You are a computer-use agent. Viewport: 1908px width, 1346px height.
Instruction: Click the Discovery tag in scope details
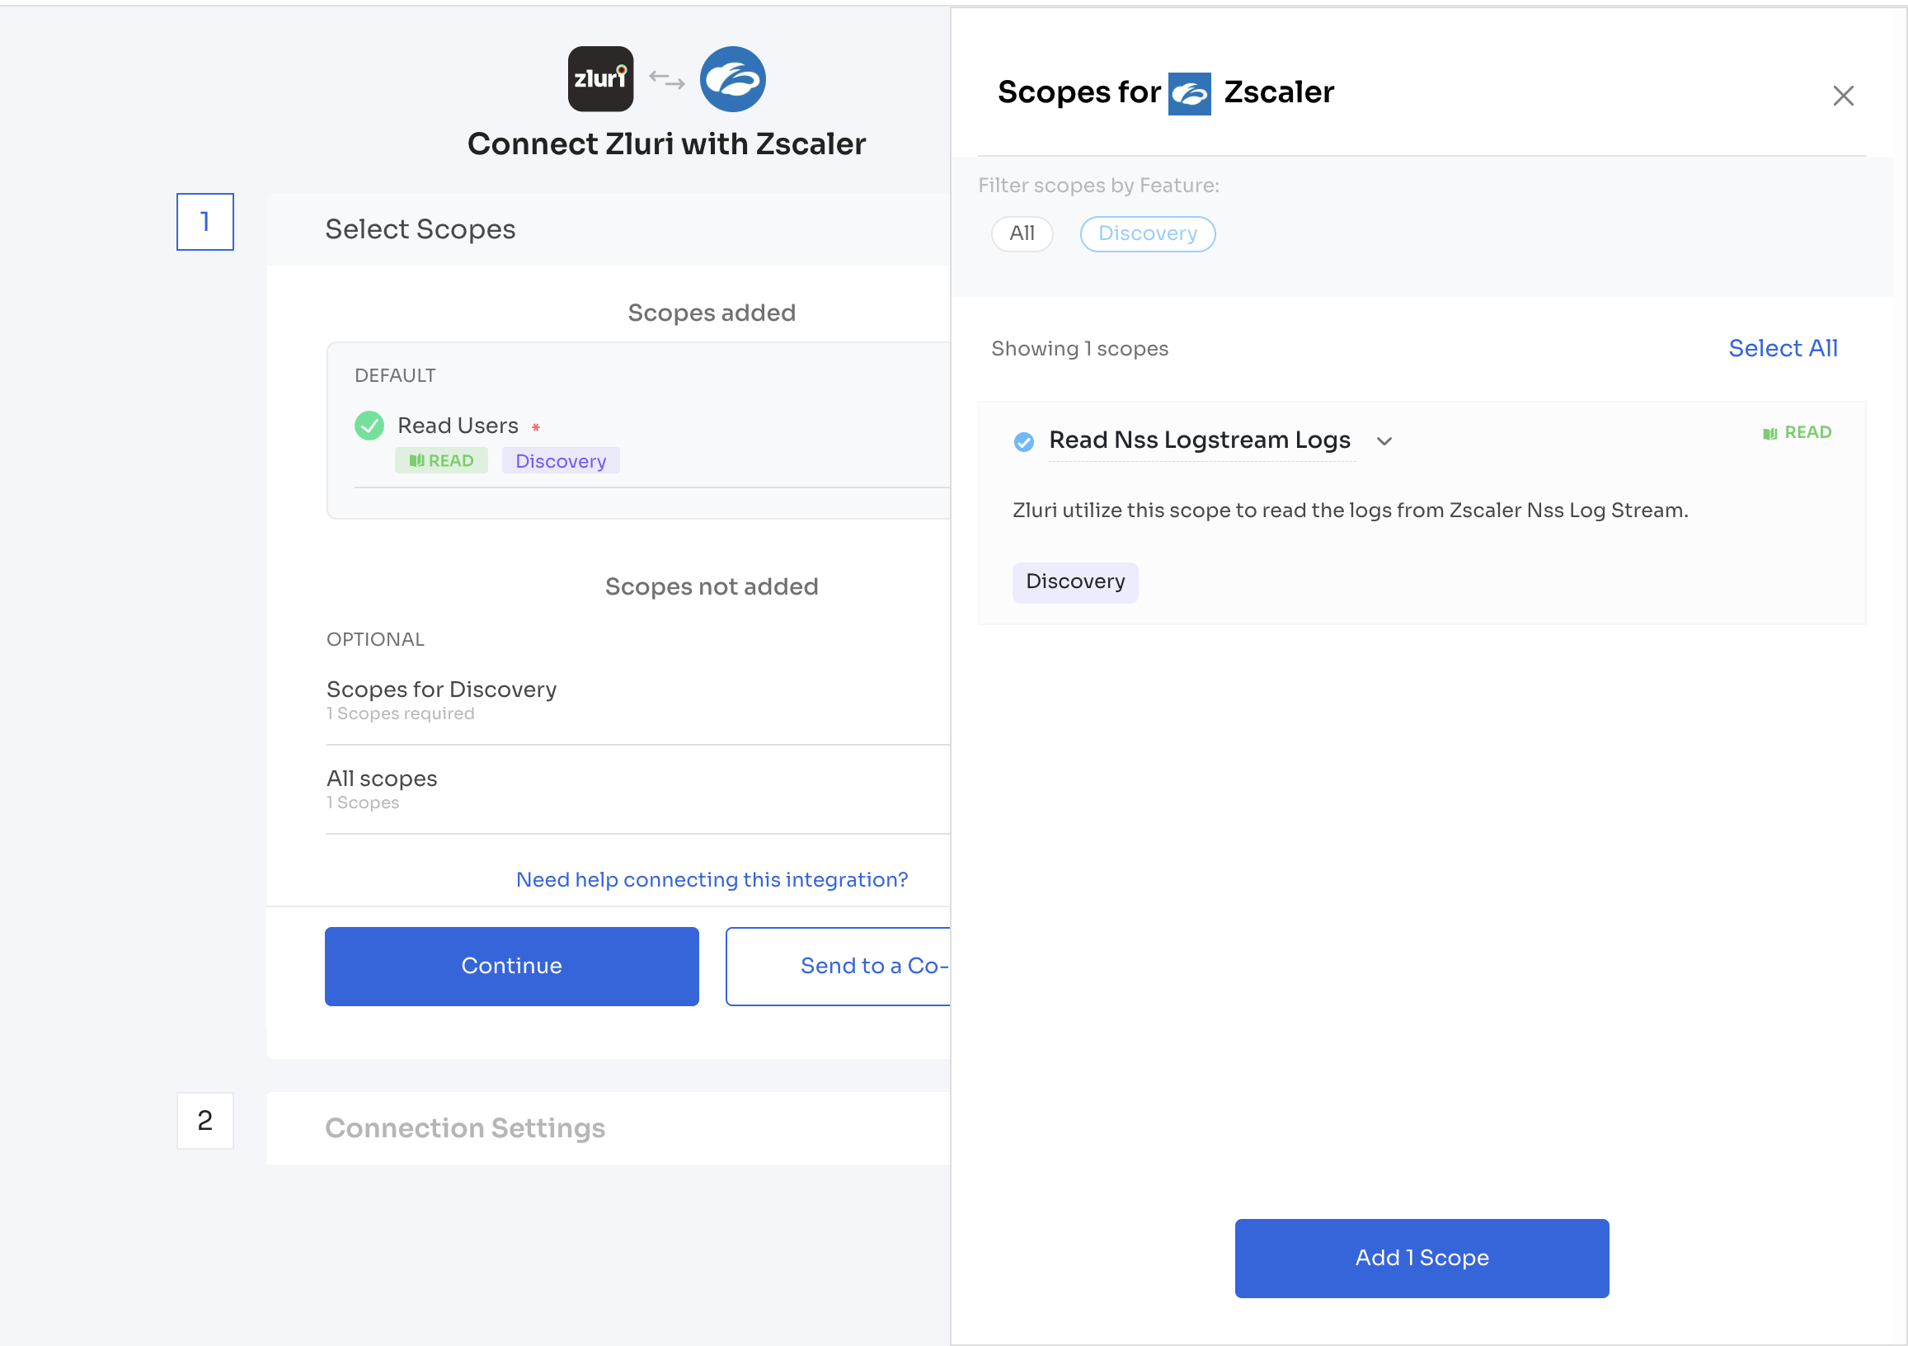[x=1074, y=582]
